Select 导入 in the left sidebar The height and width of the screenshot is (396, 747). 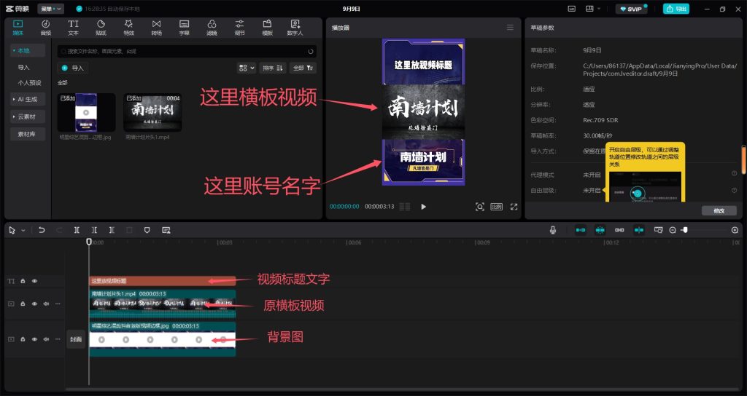(24, 68)
